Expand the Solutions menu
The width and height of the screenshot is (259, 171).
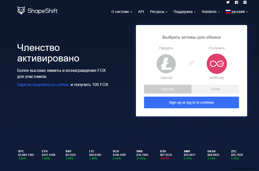point(210,12)
